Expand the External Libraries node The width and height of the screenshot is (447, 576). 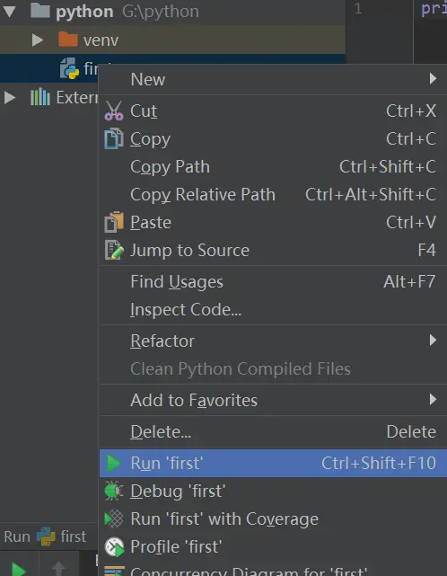point(10,97)
